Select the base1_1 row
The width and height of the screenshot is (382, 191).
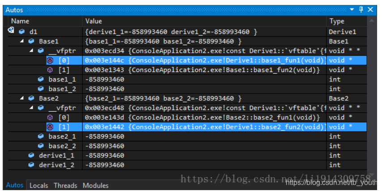point(62,80)
